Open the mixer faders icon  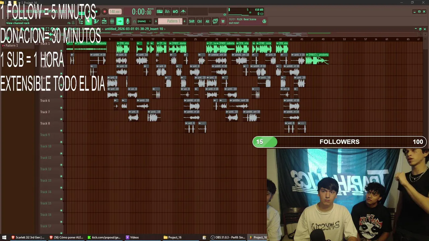point(112,21)
